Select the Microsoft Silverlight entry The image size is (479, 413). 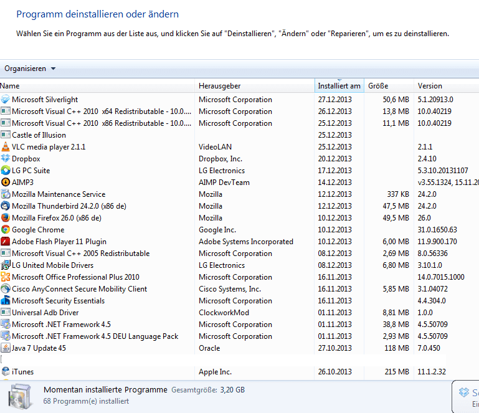coord(45,100)
